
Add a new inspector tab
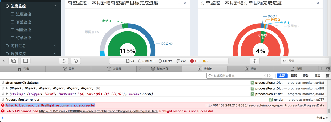click(x=322, y=69)
